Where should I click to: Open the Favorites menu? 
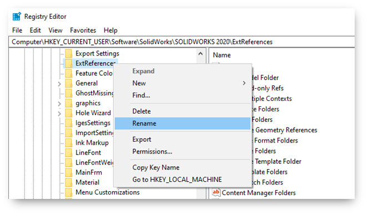83,30
